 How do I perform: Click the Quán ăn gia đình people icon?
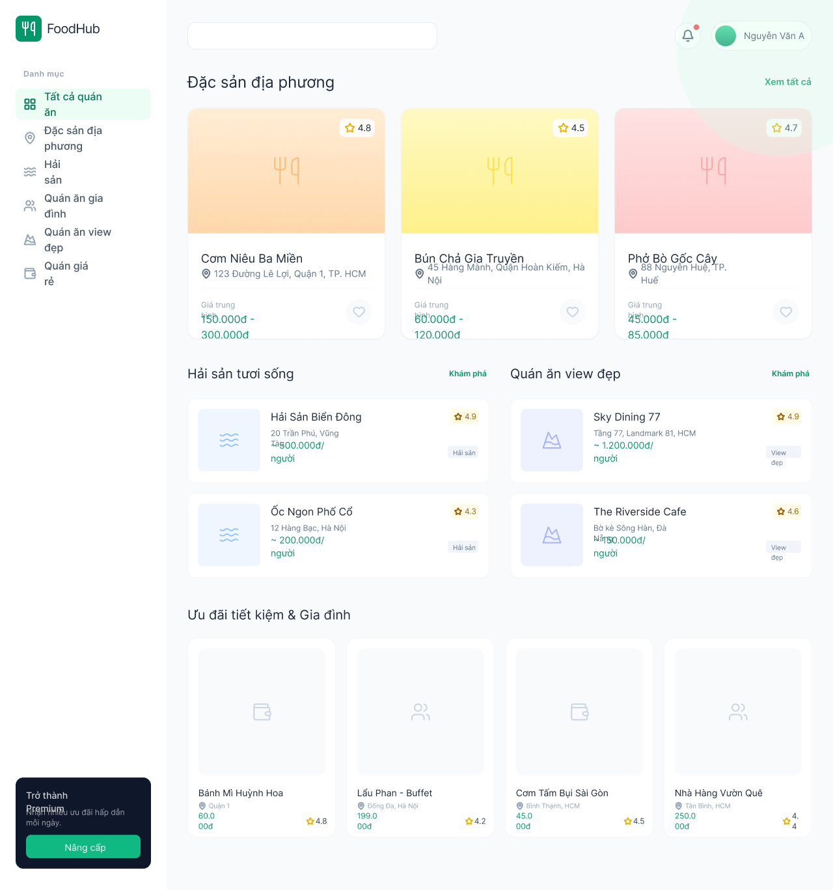point(30,206)
